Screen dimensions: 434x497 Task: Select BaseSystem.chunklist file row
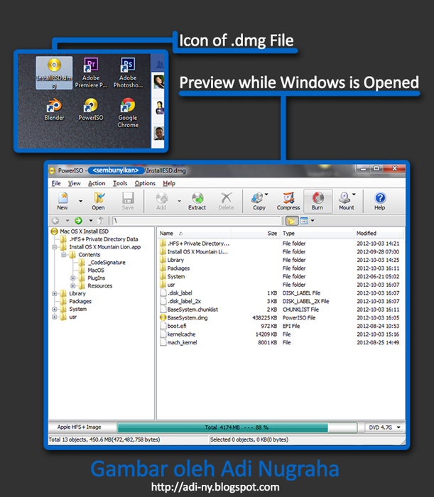tap(281, 310)
